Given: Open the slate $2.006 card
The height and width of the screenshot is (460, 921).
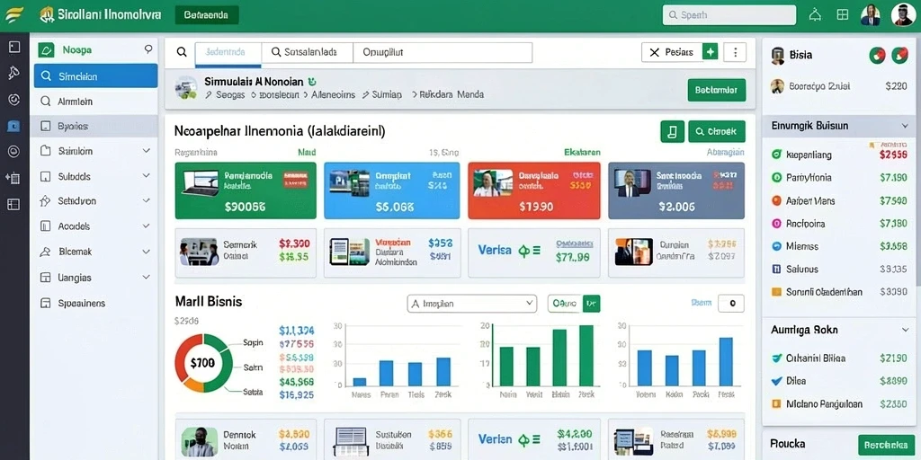Looking at the screenshot, I should pyautogui.click(x=676, y=190).
